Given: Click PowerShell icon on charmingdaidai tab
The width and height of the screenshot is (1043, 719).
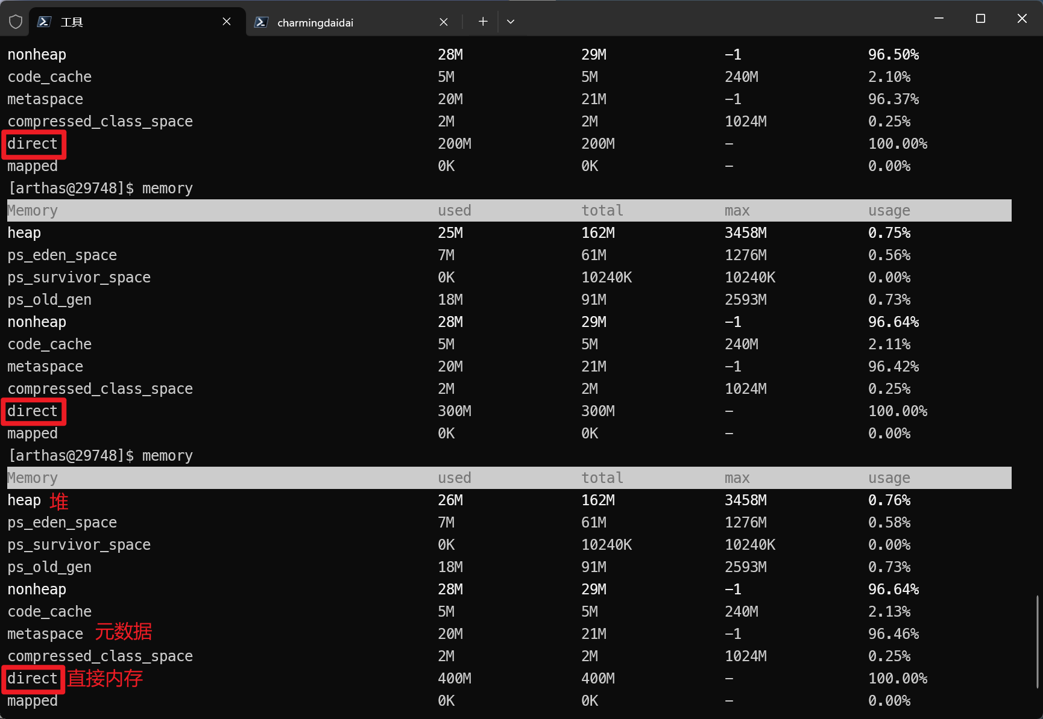Looking at the screenshot, I should click(x=261, y=22).
